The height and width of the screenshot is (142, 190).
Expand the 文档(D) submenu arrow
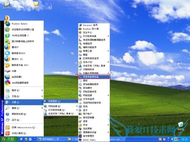[42, 96]
